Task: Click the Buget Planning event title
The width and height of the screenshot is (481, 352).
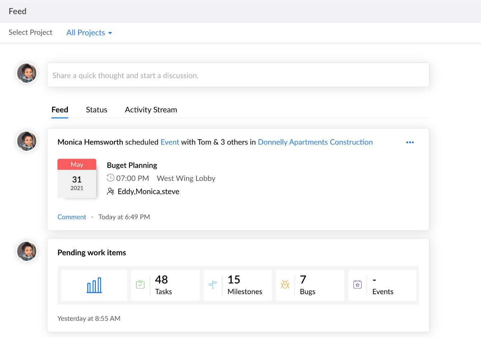Action: pyautogui.click(x=132, y=165)
